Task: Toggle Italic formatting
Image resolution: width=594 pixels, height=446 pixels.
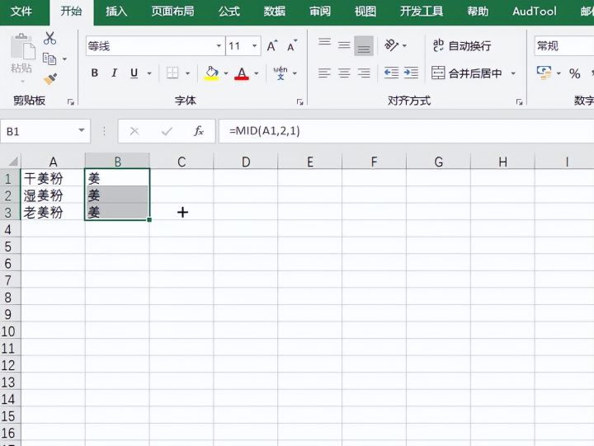Action: pyautogui.click(x=114, y=73)
